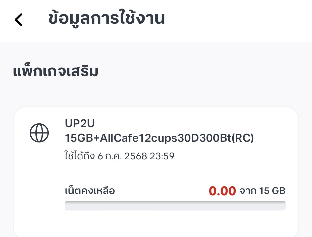The width and height of the screenshot is (312, 237).
Task: Select the ข้อมูลการใช้งาน page title
Action: [x=107, y=19]
